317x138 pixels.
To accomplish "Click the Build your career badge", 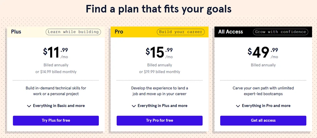I will [181, 32].
